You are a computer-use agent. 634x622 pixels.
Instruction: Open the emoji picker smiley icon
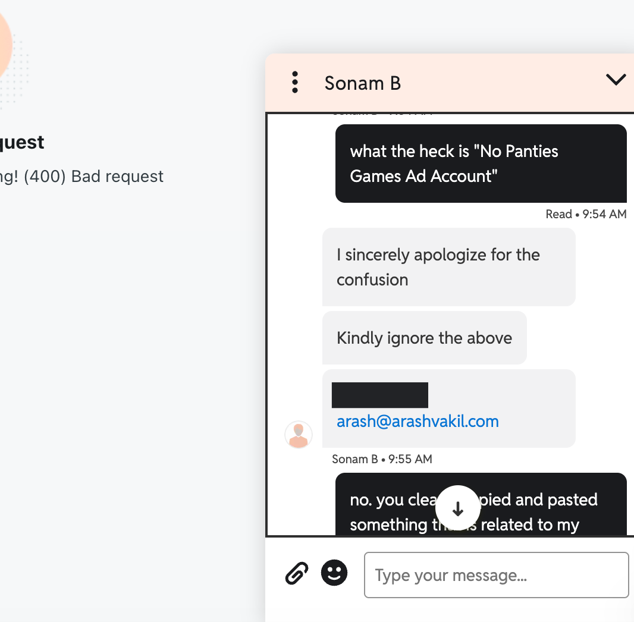[x=334, y=573]
